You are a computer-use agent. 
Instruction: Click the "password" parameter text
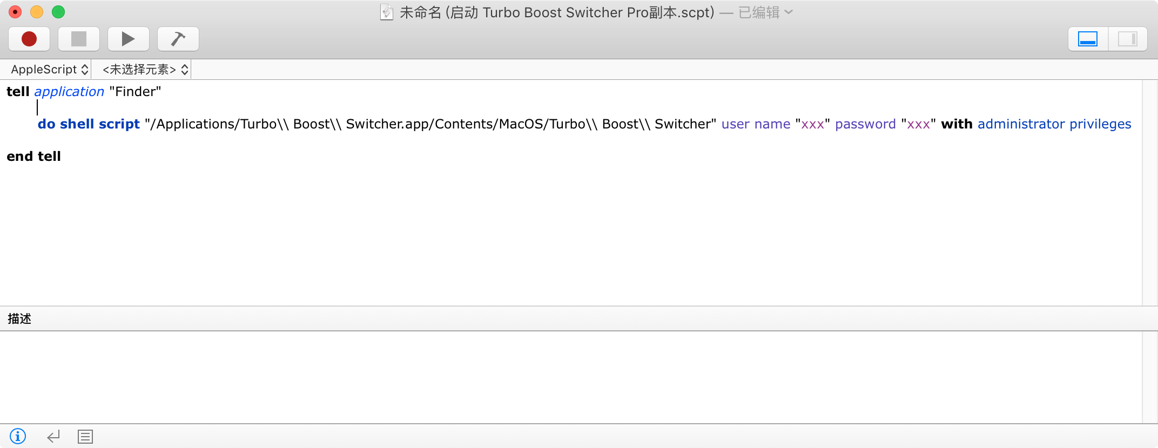865,124
